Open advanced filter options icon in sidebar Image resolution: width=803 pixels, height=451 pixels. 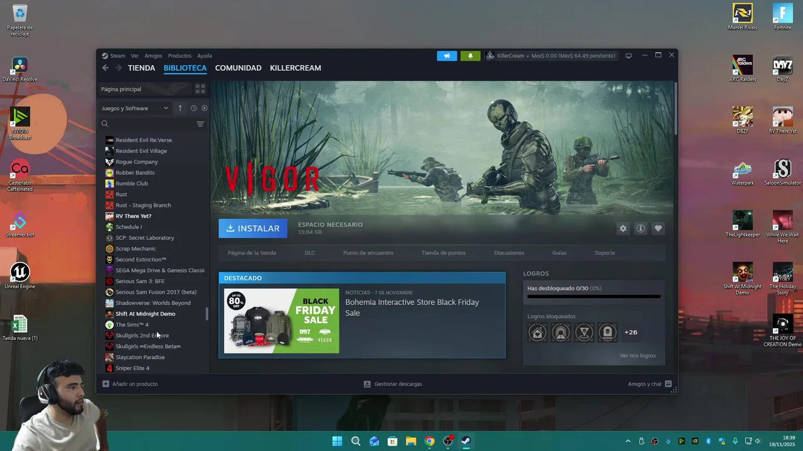coord(200,124)
